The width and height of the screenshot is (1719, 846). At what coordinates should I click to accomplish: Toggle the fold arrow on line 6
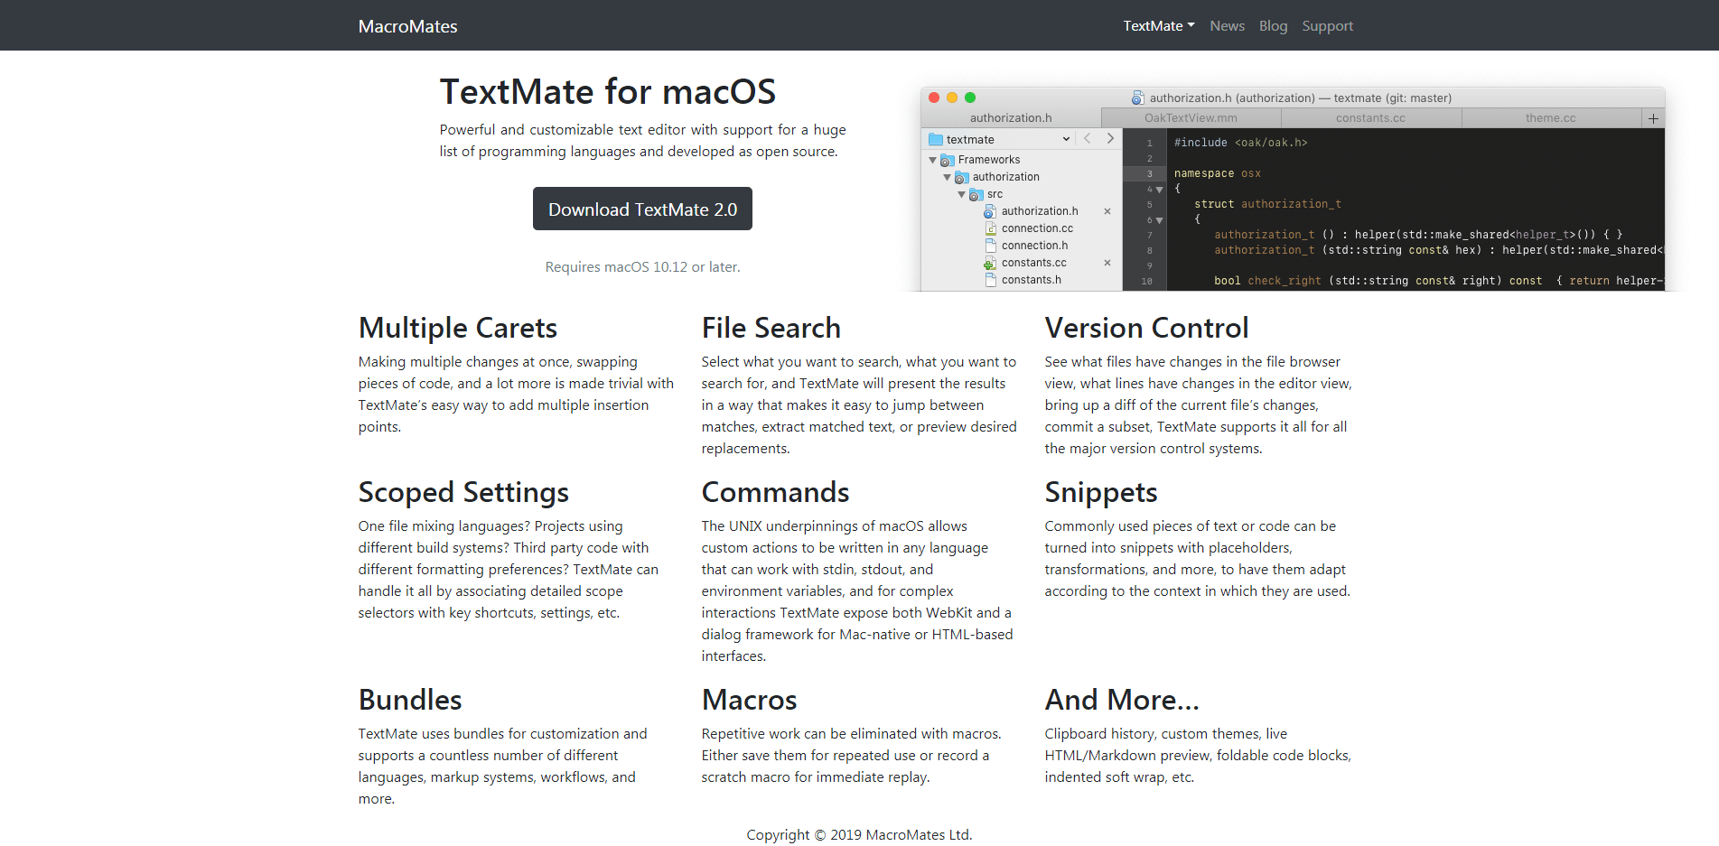[1159, 220]
